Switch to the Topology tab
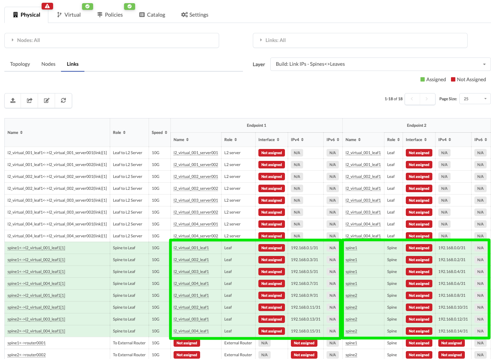This screenshot has width=491, height=359. [x=20, y=64]
